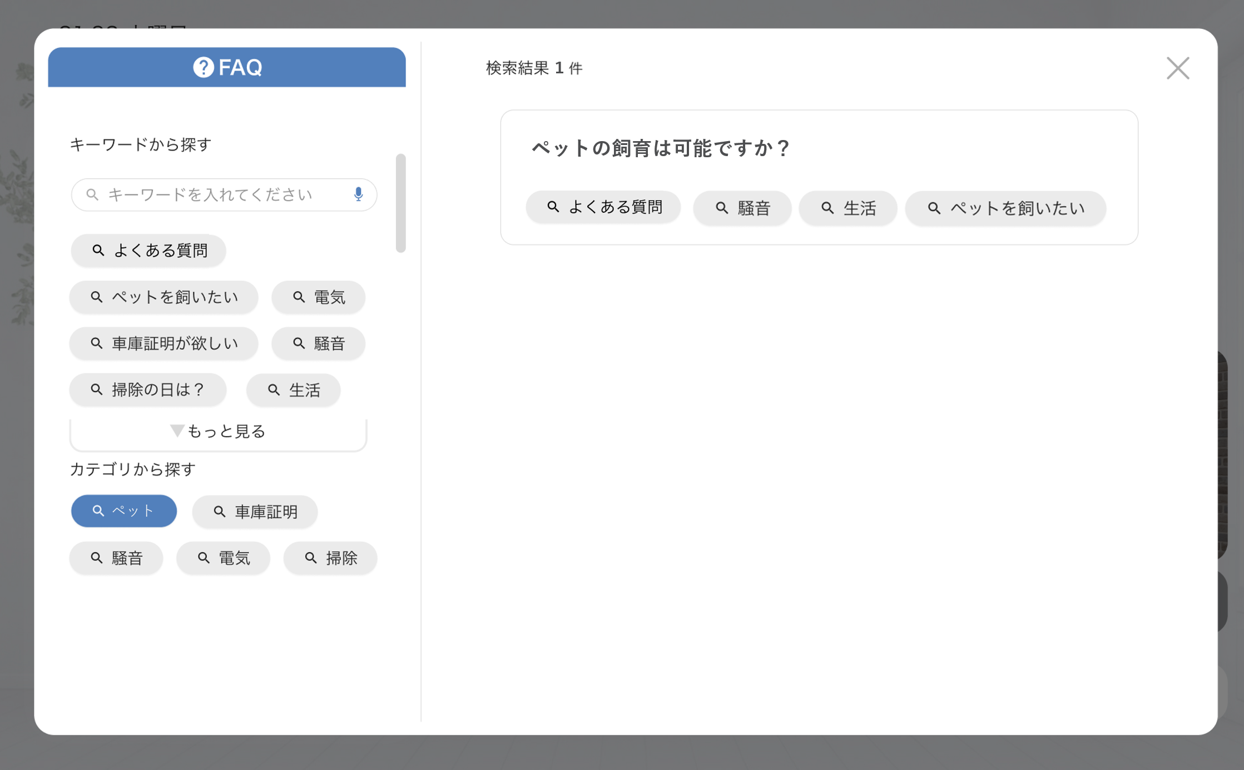
Task: Click 生活 tag on the result card
Action: tap(848, 208)
